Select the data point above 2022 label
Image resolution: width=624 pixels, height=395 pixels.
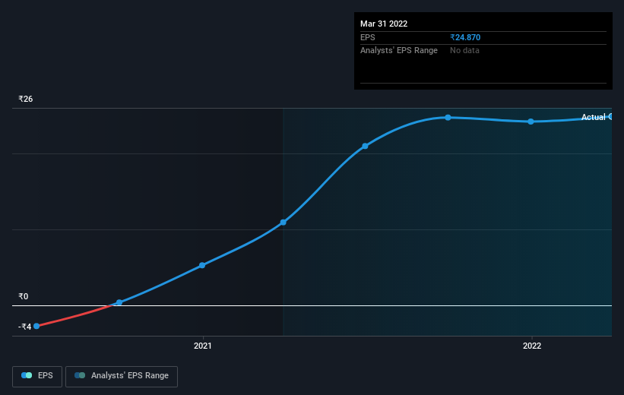(x=531, y=122)
